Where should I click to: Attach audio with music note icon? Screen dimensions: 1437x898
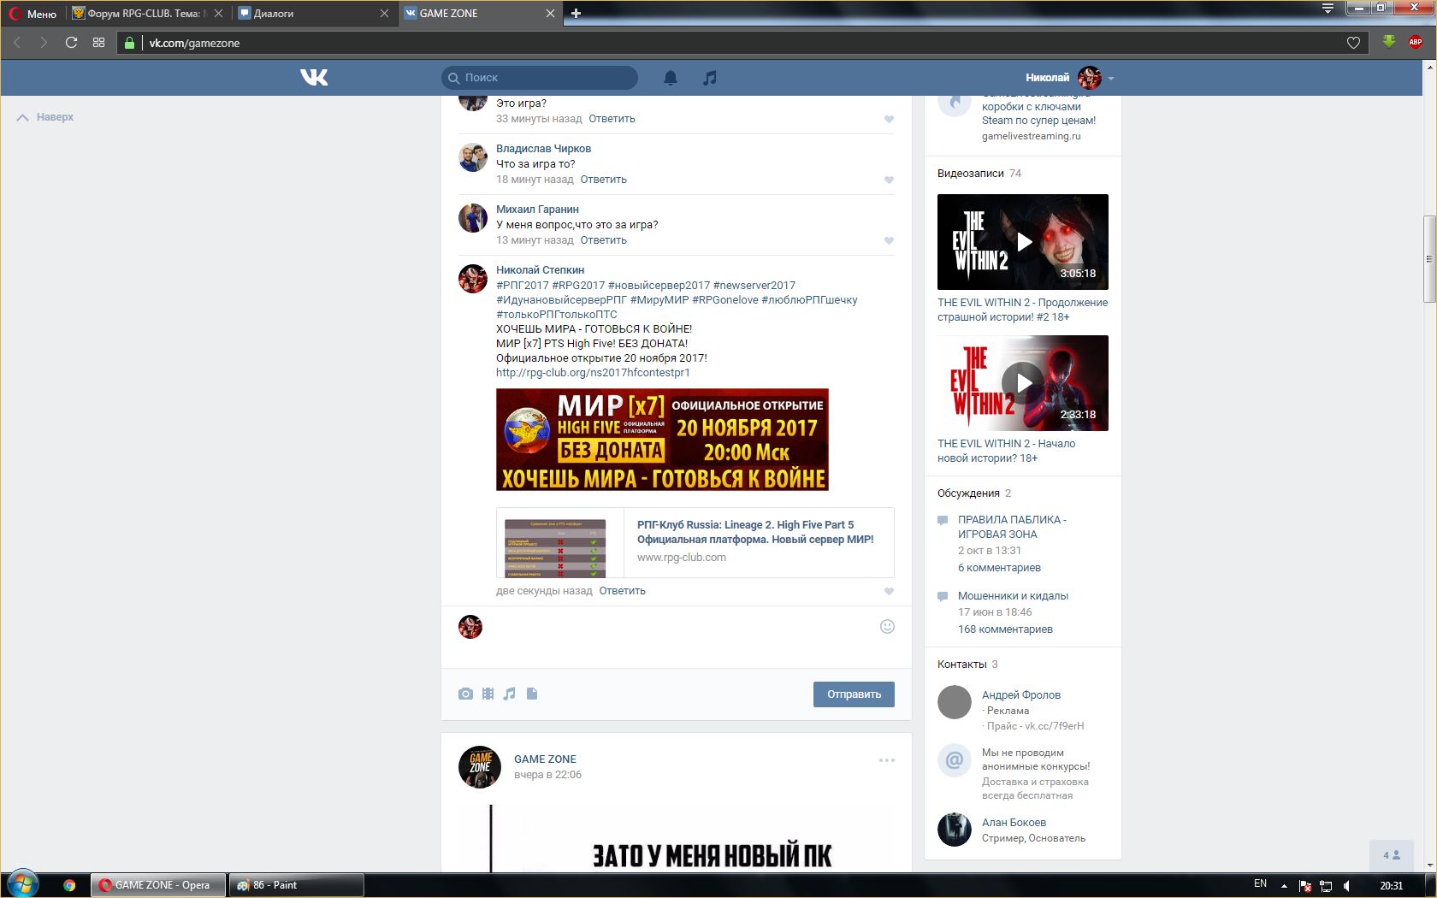pos(510,694)
